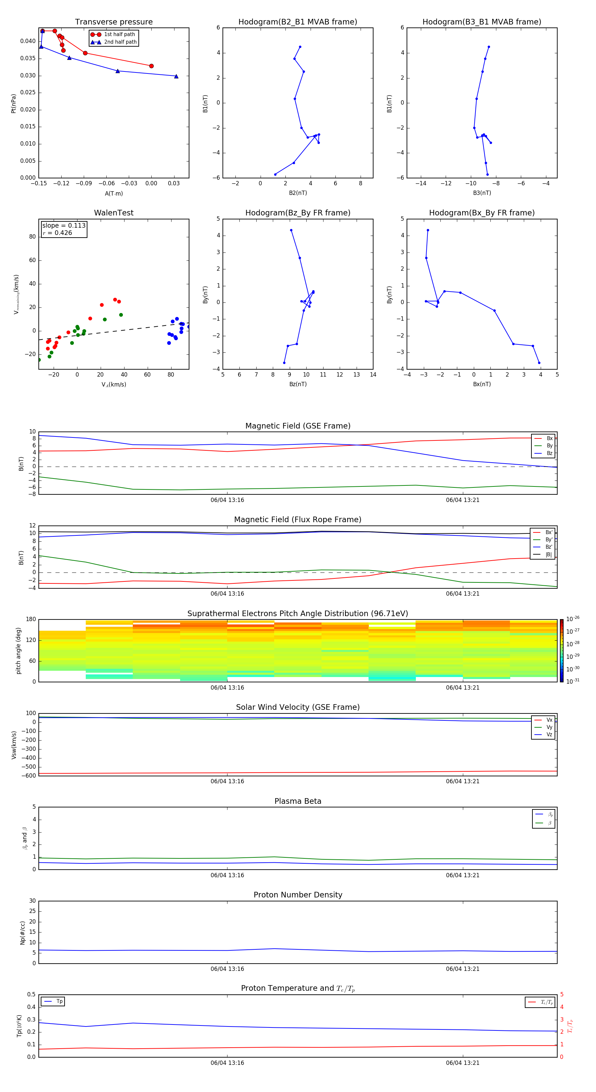Screen dimensions: 596x1092
Task: Click the 'Hodogram(B3_B1 MVAB frame)' title
Action: tap(482, 22)
